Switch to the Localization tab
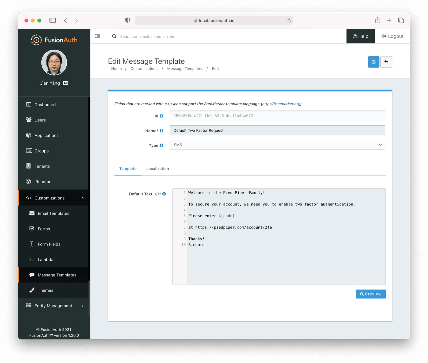 [x=158, y=169]
